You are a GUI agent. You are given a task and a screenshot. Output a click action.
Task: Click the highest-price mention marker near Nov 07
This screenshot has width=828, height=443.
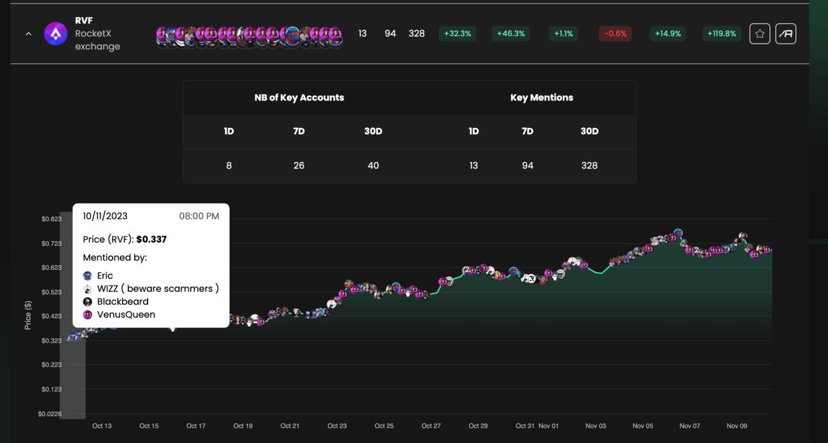678,234
